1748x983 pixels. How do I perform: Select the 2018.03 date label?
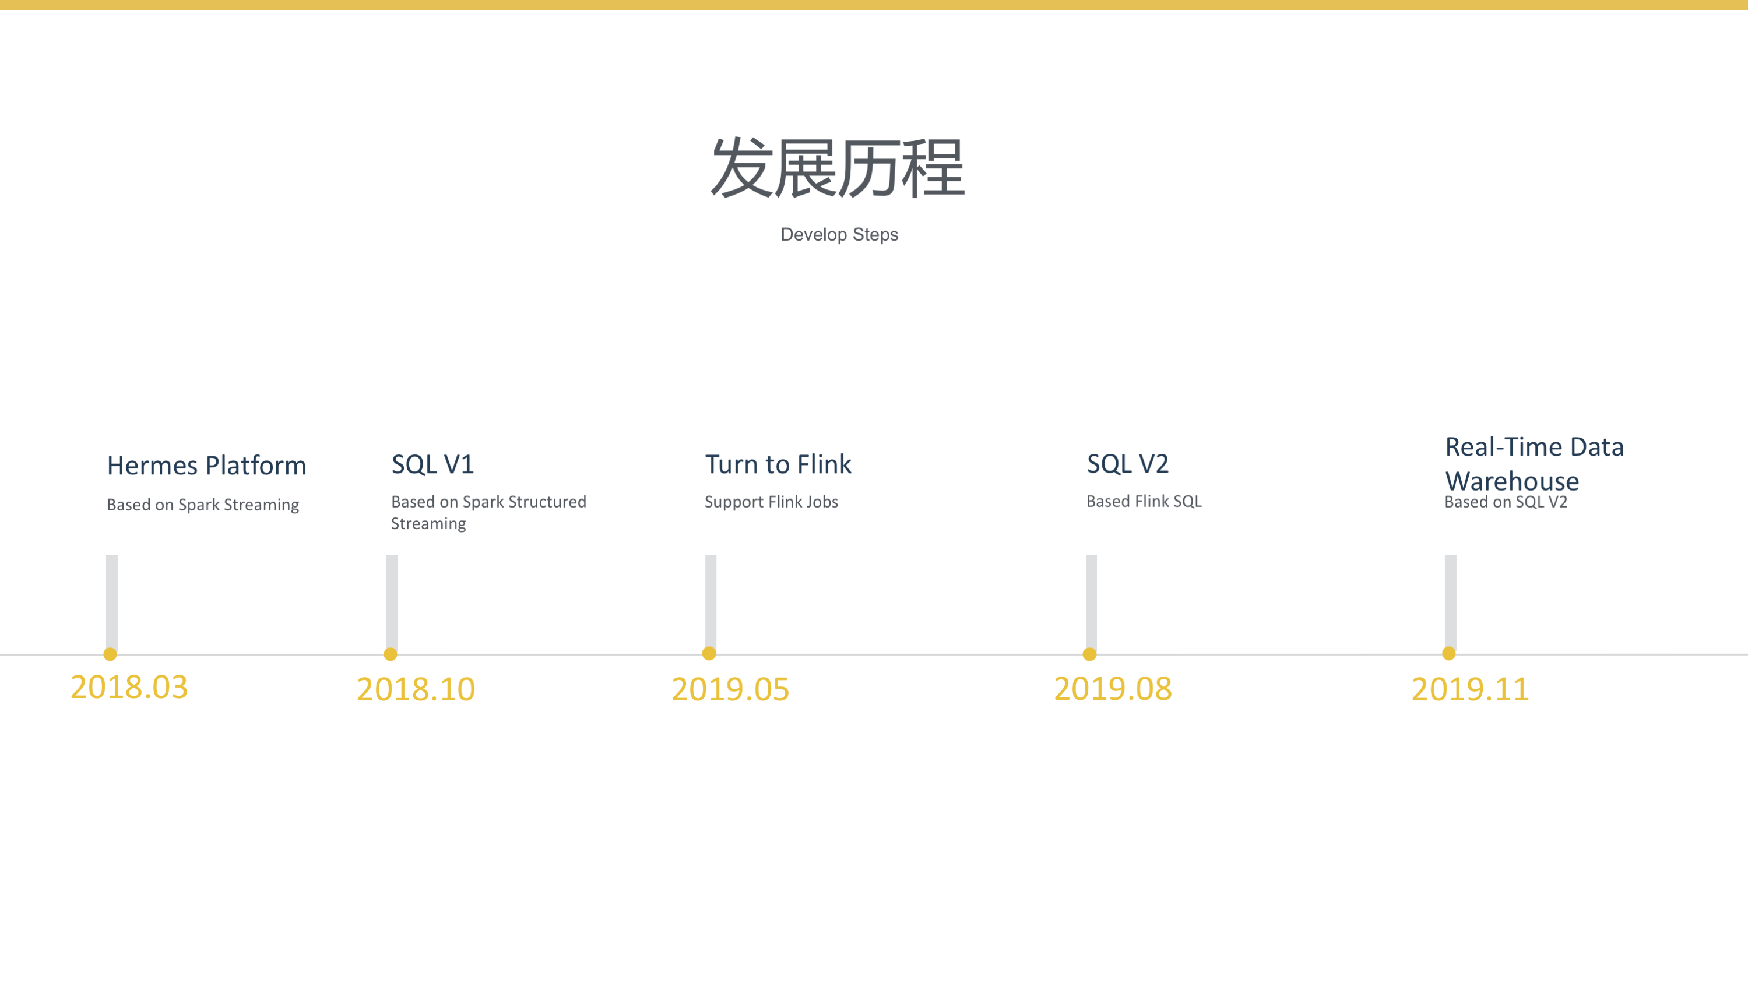(129, 686)
